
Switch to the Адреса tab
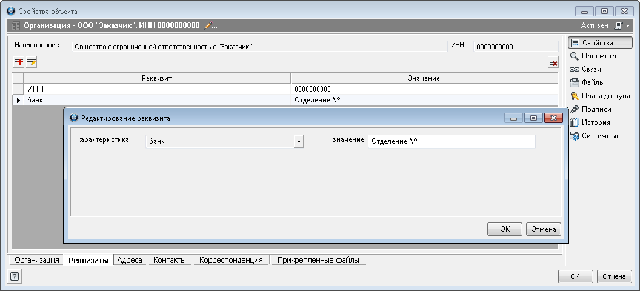point(130,260)
